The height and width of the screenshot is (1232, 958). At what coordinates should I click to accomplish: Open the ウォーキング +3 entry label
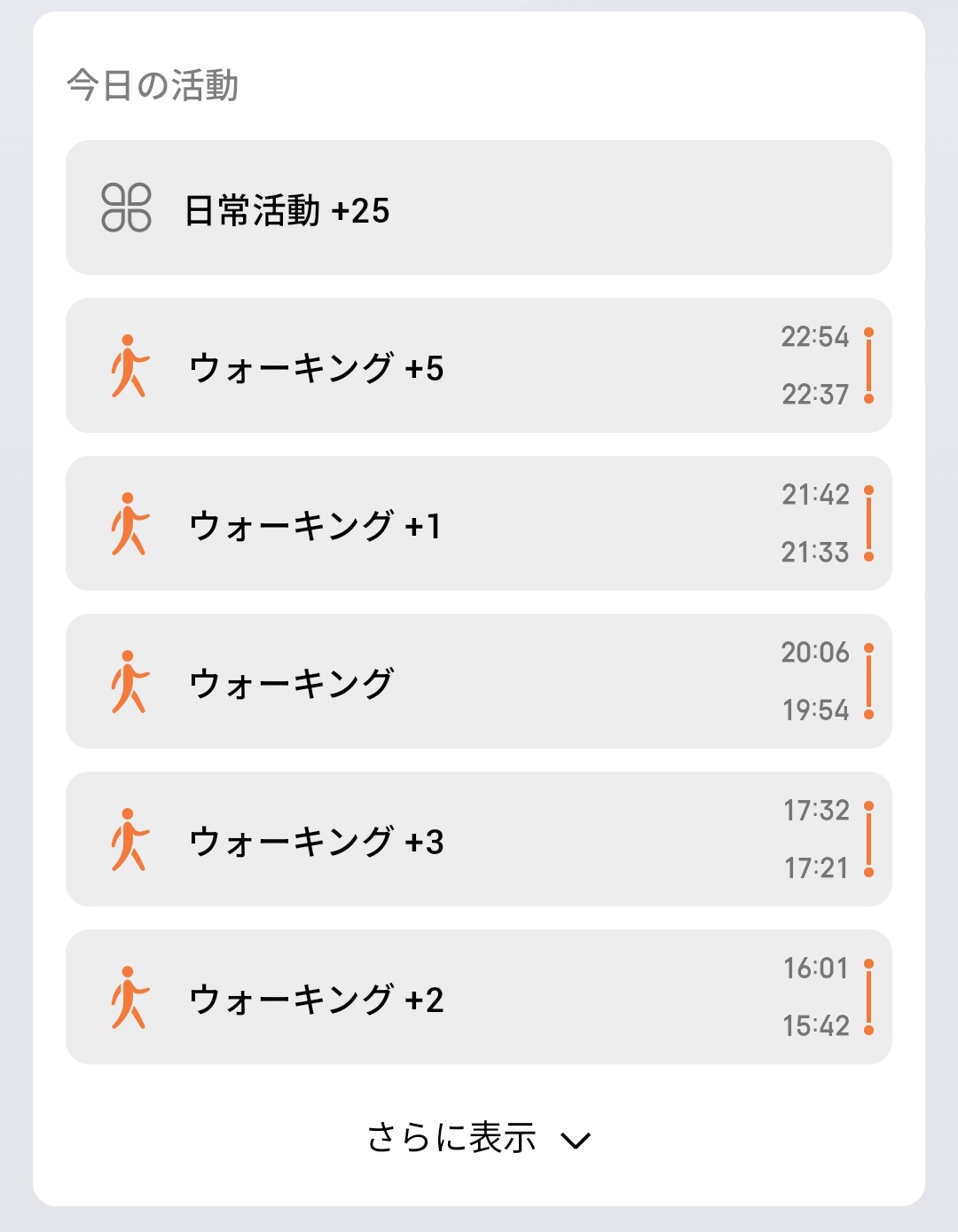click(x=317, y=842)
